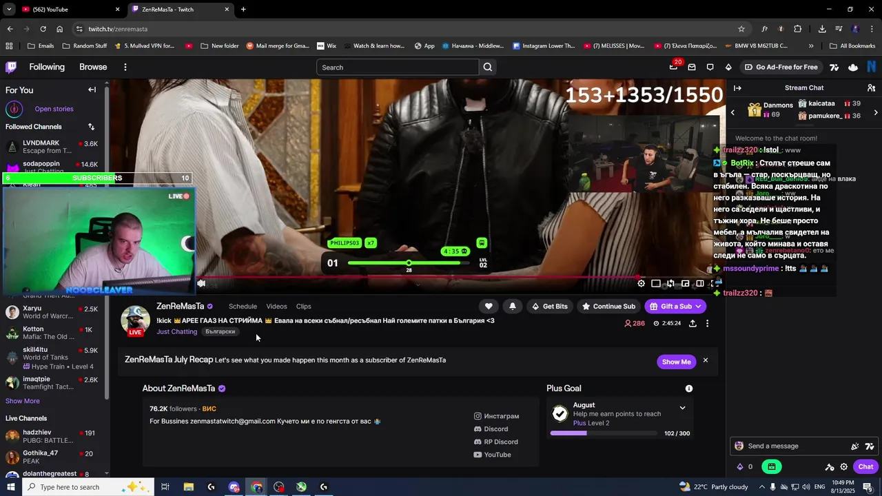Screen dimensions: 882x496
Task: Follow heart button for ZenReMasTa
Action: pos(489,306)
